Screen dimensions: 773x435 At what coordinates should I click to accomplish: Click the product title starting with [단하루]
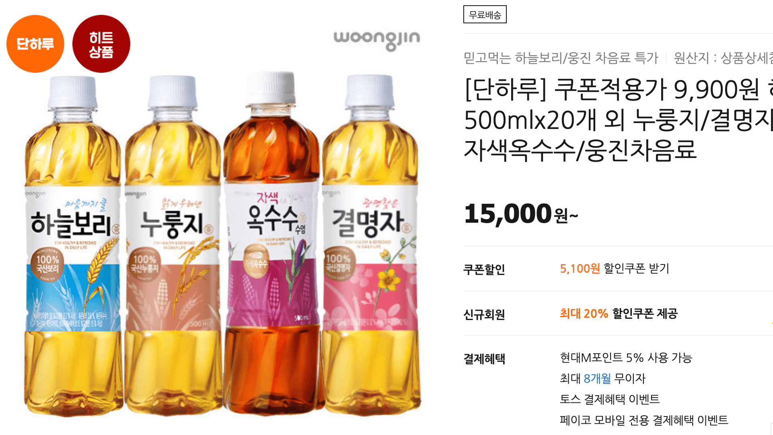pyautogui.click(x=619, y=119)
